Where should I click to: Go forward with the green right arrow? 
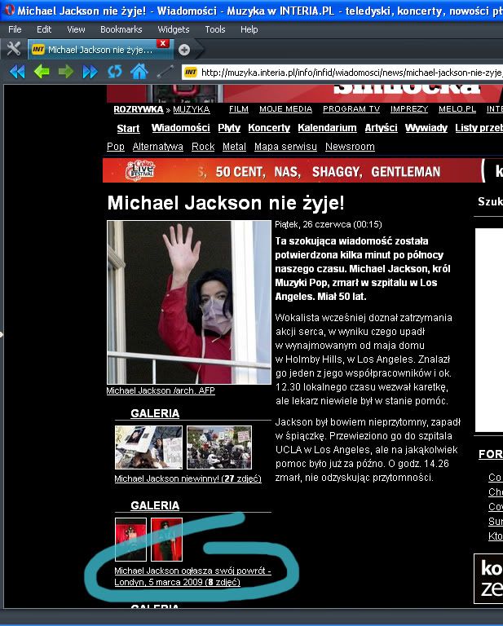66,72
